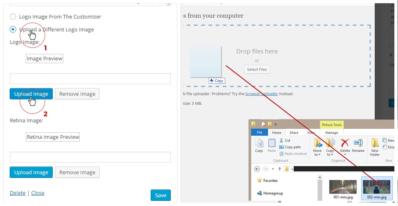Select the 001-min.jpg thumbnail
The height and width of the screenshot is (206, 398).
click(x=342, y=187)
